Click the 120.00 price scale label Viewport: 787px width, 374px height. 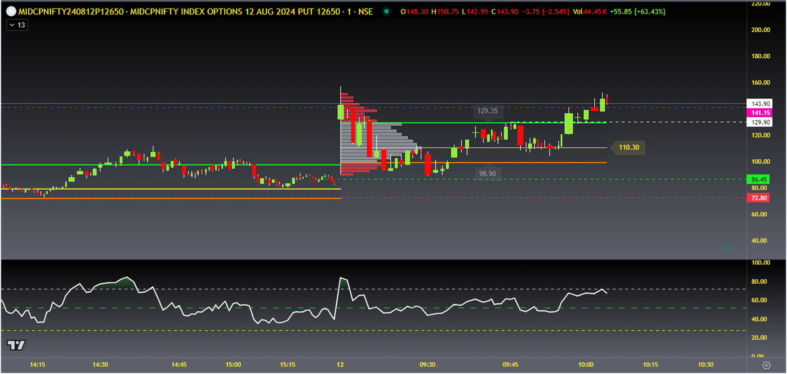point(761,136)
